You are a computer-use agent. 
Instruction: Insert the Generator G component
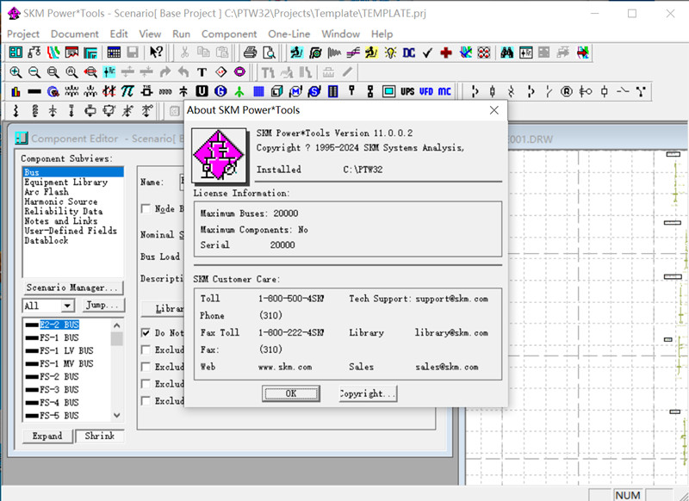(x=220, y=91)
